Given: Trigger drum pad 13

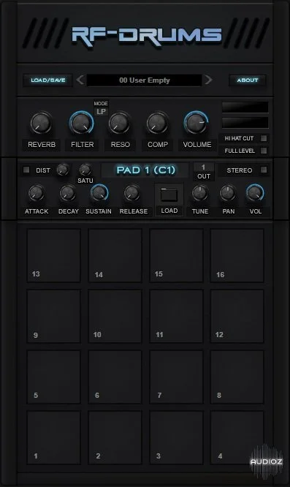Looking at the screenshot, I should pos(53,256).
